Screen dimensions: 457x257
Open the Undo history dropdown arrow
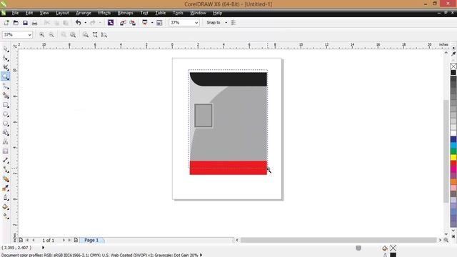(x=86, y=22)
